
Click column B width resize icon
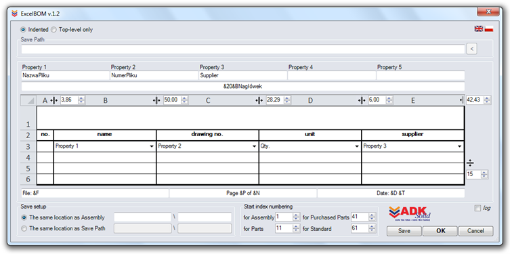[x=156, y=100]
